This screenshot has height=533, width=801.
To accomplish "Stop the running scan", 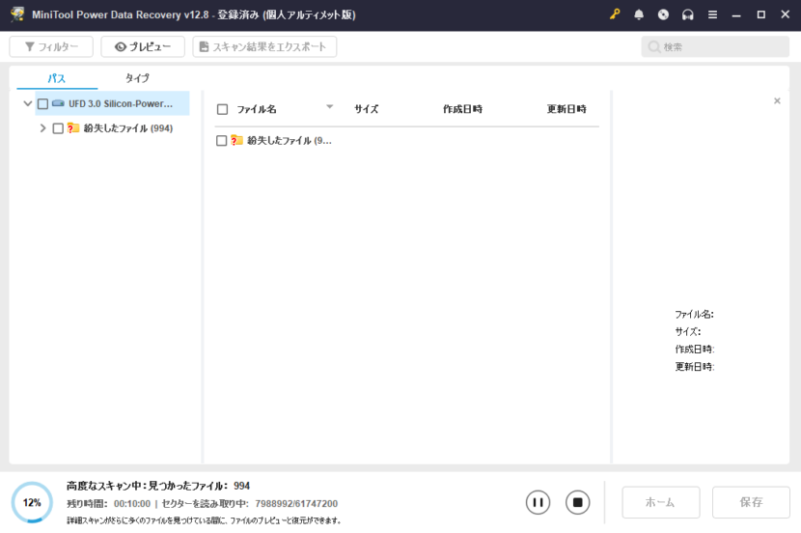I will (577, 502).
